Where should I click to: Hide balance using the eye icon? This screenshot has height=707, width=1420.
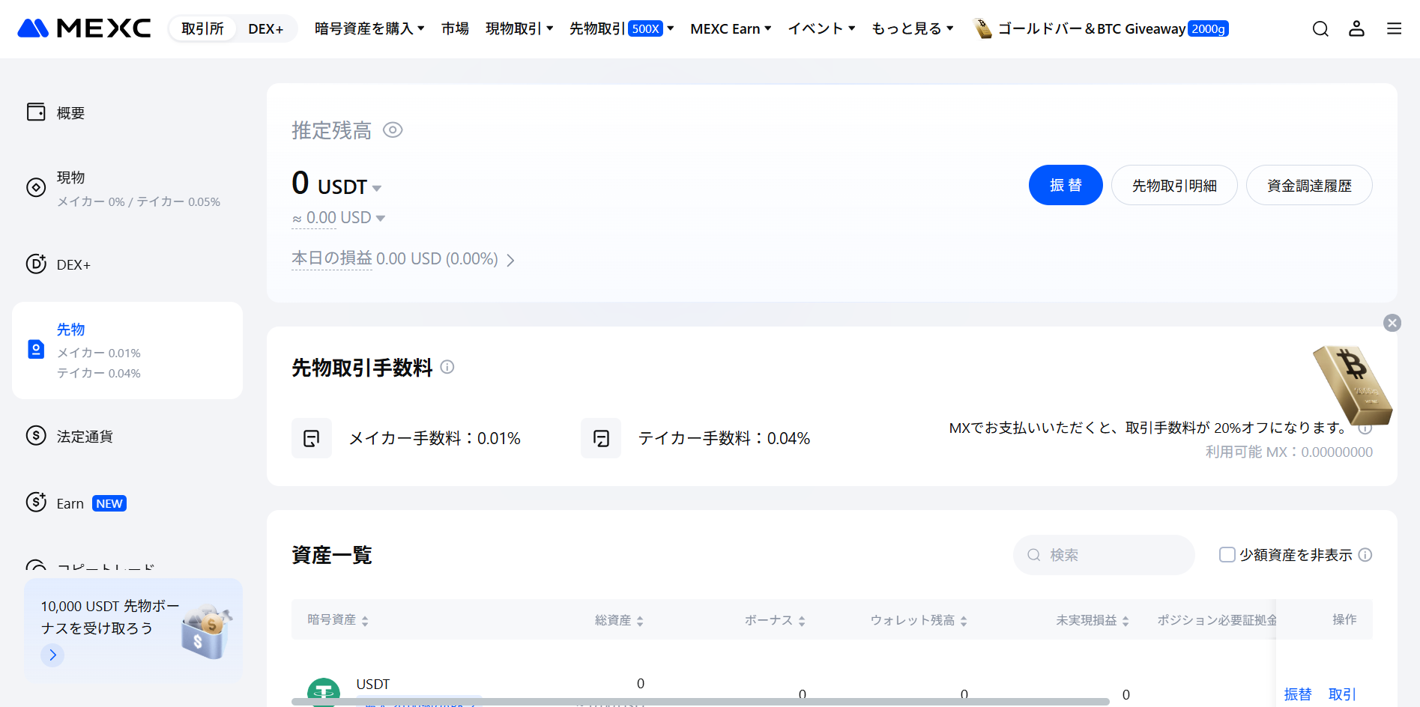[x=393, y=130]
